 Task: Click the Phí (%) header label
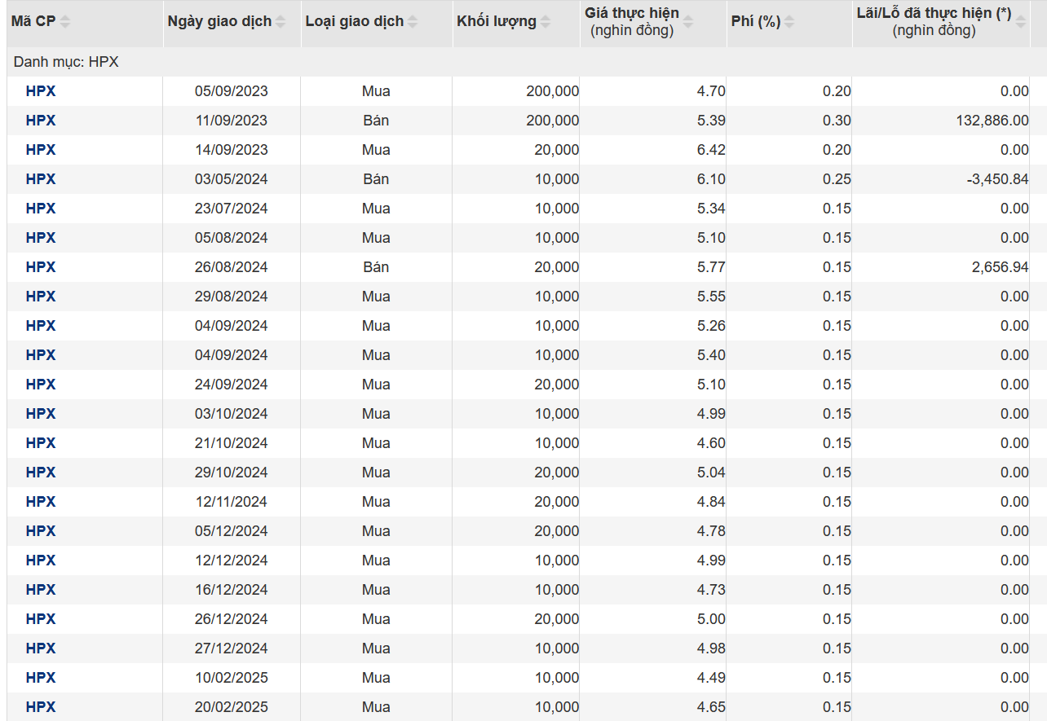[756, 21]
